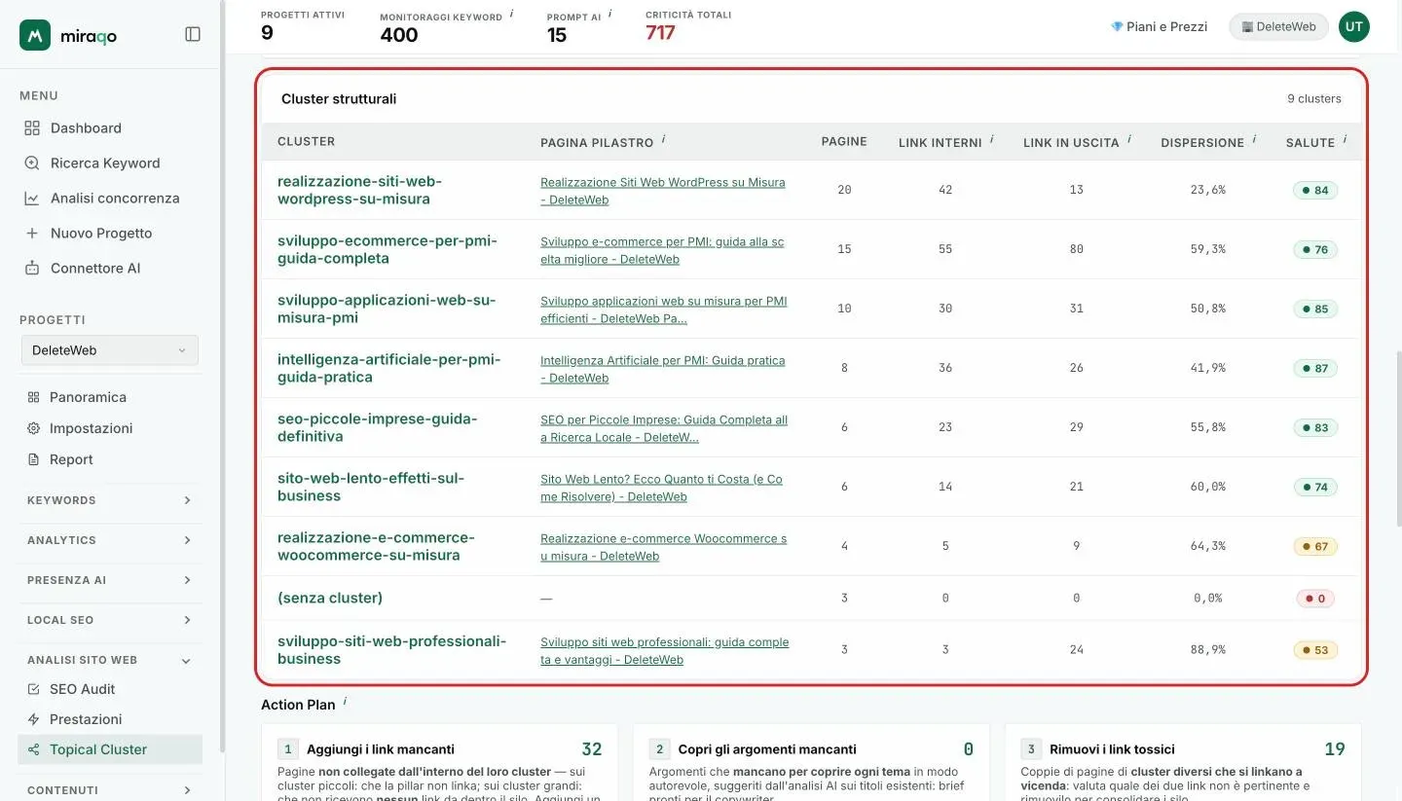Viewport: 1402px width, 801px height.
Task: Click the Prestazioni lightning icon
Action: (33, 719)
